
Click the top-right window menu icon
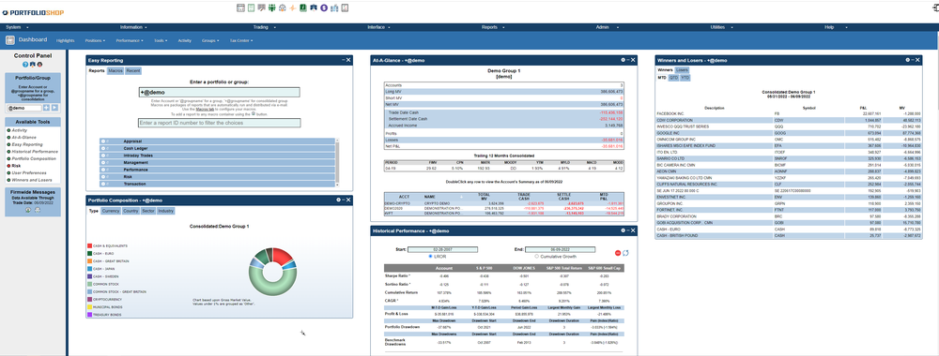[935, 7]
